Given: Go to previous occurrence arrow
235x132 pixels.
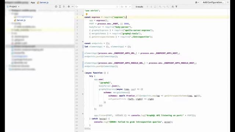Looking at the screenshot, I should click(x=148, y=7).
